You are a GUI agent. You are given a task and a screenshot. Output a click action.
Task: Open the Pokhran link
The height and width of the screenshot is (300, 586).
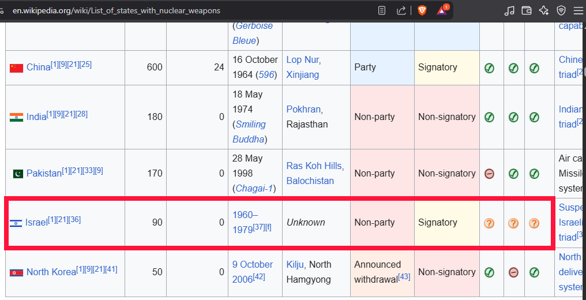click(x=303, y=109)
